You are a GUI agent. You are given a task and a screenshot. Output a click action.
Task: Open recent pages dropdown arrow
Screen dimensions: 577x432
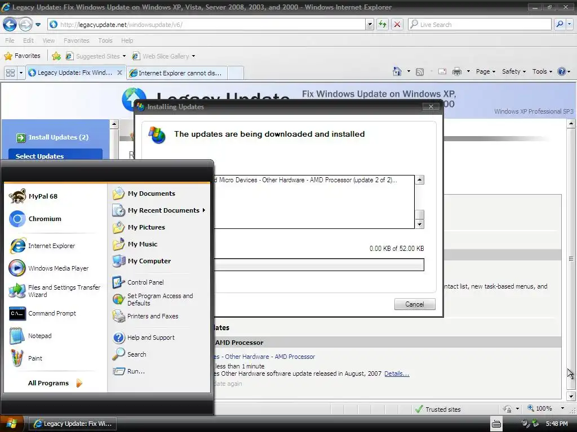point(38,25)
